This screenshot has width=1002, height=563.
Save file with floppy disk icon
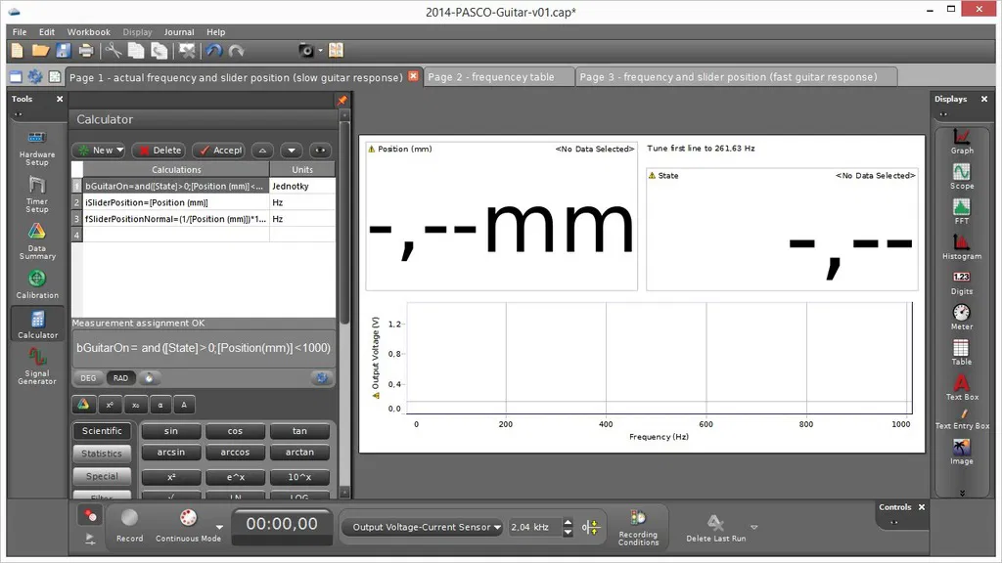click(63, 51)
